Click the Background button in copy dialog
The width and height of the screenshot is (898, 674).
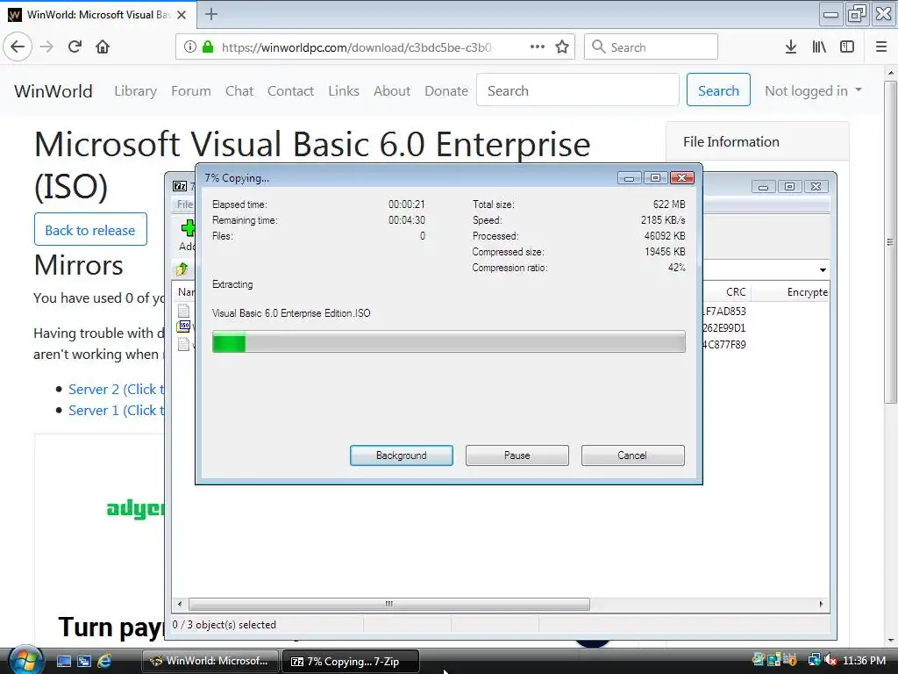click(402, 455)
